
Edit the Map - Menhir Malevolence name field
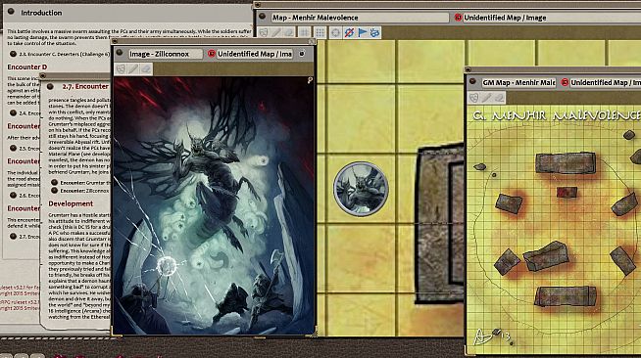tap(359, 18)
